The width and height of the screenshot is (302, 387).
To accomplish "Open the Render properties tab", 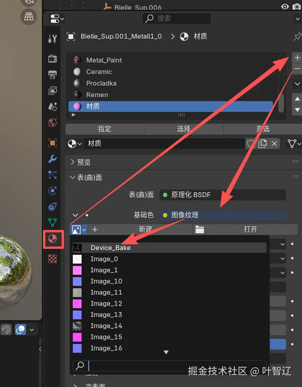I will [x=52, y=59].
